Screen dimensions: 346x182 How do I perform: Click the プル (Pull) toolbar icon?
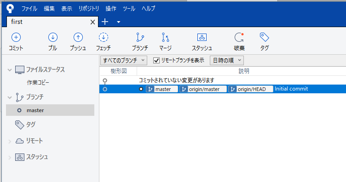53,38
